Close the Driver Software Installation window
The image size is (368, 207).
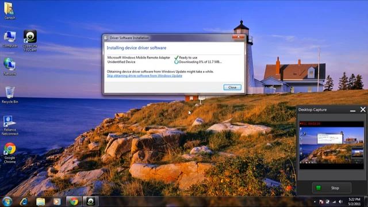click(238, 37)
